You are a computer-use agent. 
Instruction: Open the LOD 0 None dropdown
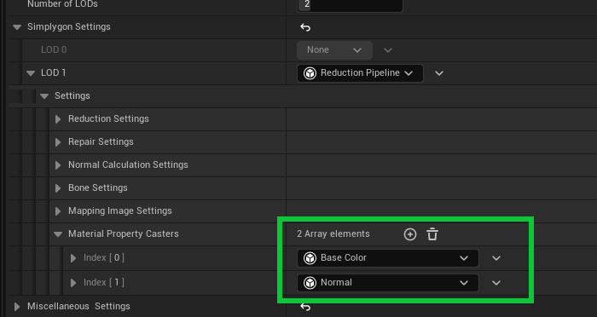[x=334, y=50]
